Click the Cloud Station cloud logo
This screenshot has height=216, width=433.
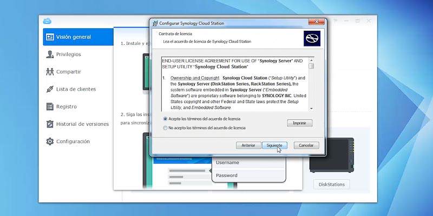tap(47, 21)
